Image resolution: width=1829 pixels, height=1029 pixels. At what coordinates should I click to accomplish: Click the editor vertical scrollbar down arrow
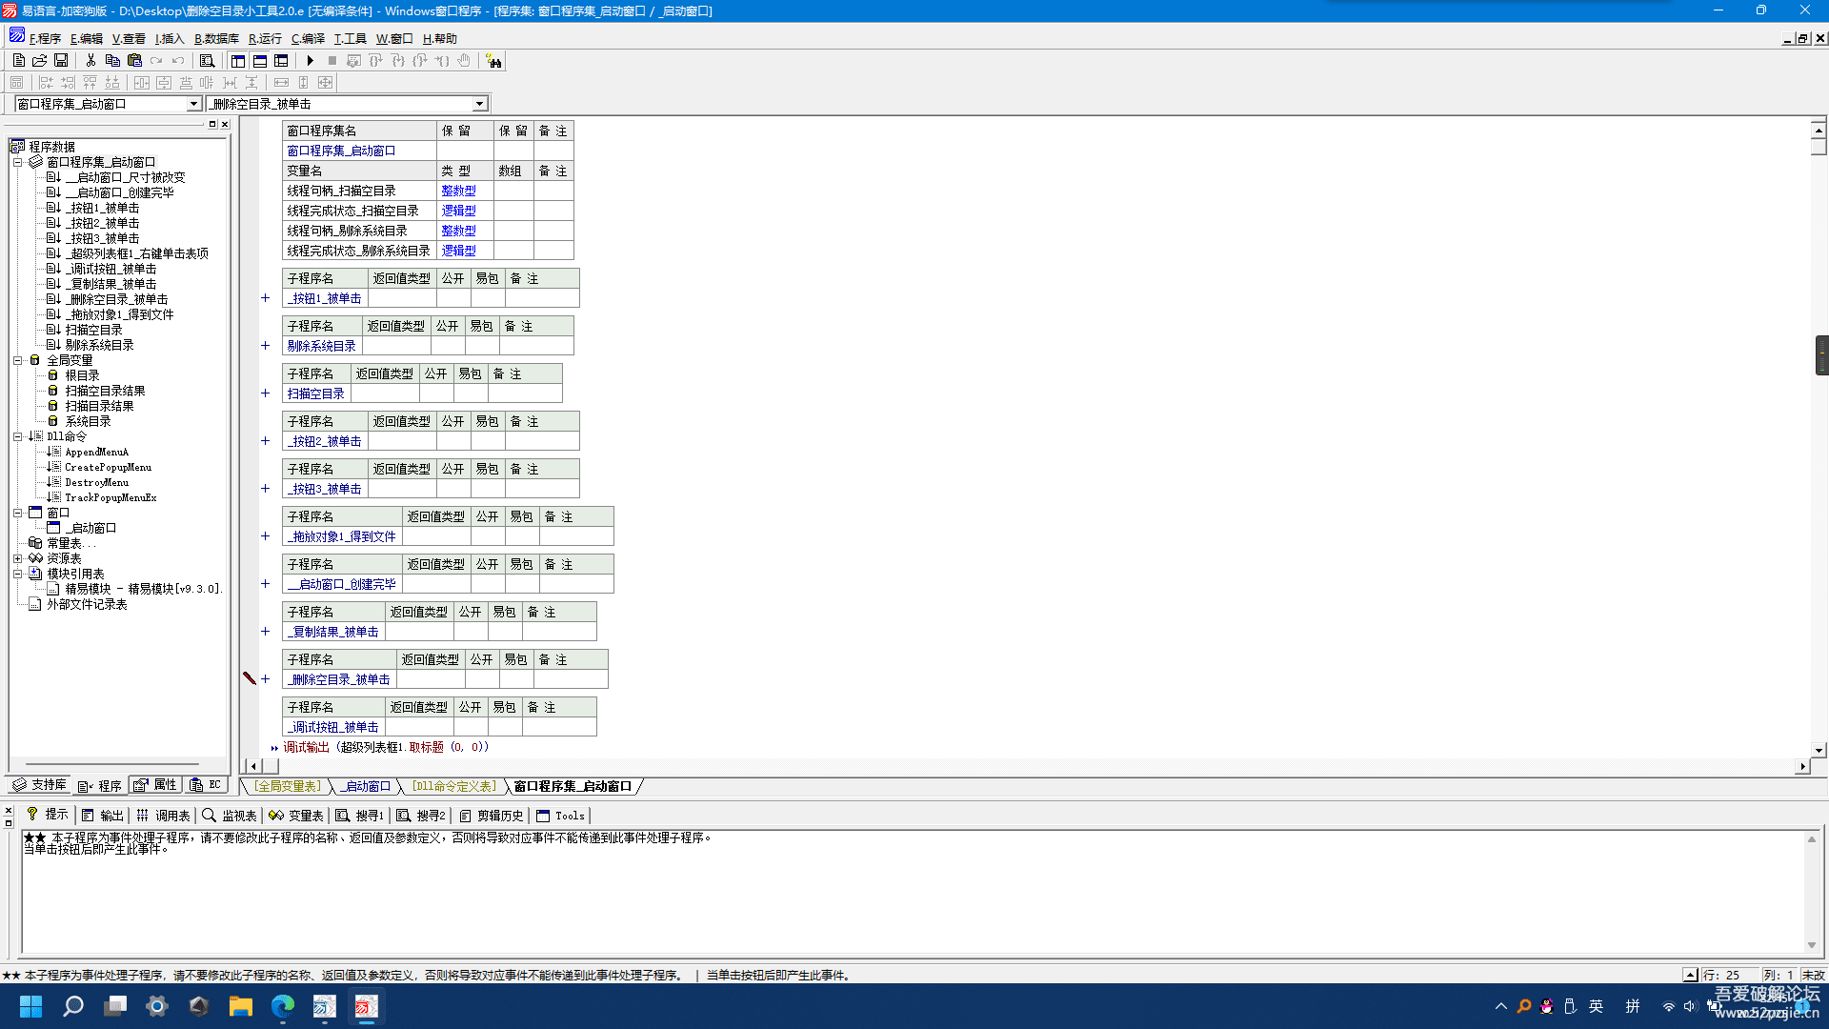click(x=1819, y=750)
